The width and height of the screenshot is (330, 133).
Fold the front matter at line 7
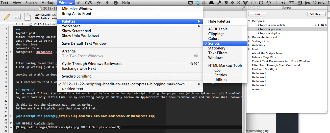coord(10,52)
